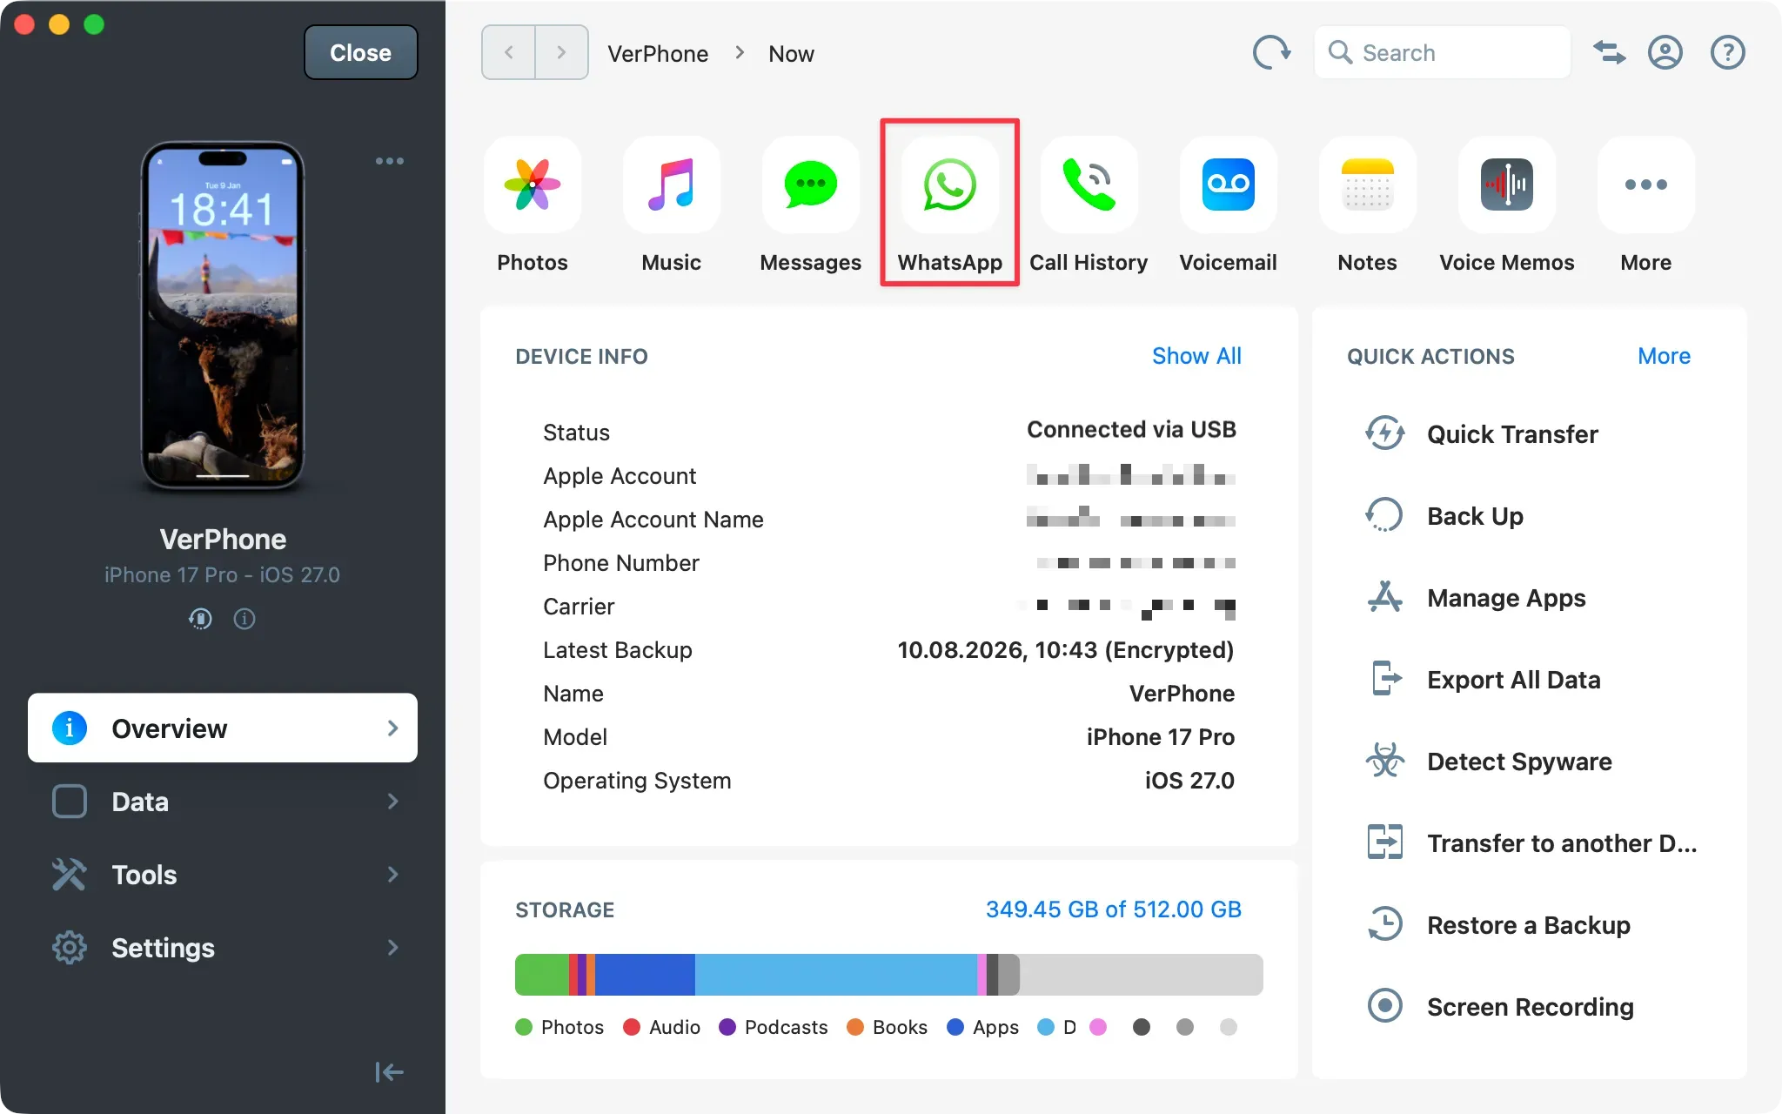Select the Settings sidebar item
Image resolution: width=1782 pixels, height=1114 pixels.
pyautogui.click(x=223, y=947)
